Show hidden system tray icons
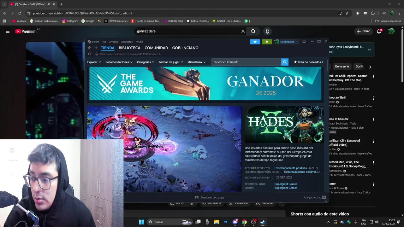Image resolution: width=404 pixels, height=227 pixels. point(329,222)
